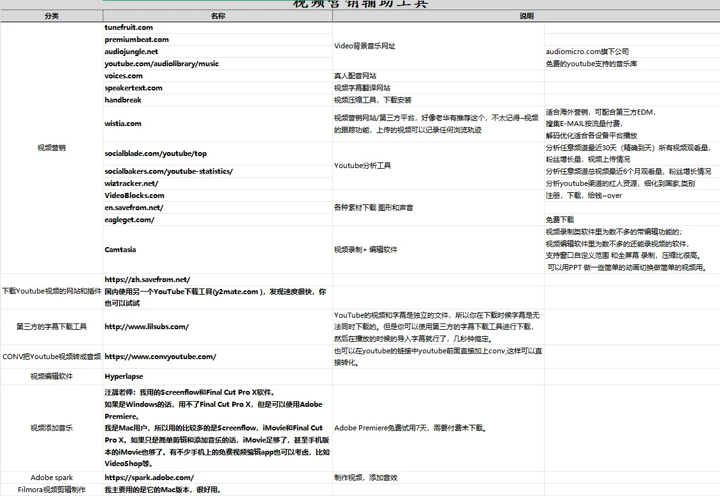
Task: Select audiomicro.com旗下公司 note cell
Action: tap(632, 52)
